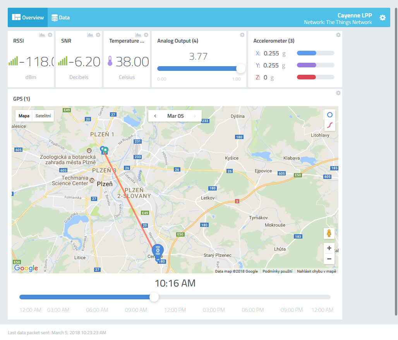Click the Google logo on map

click(26, 268)
